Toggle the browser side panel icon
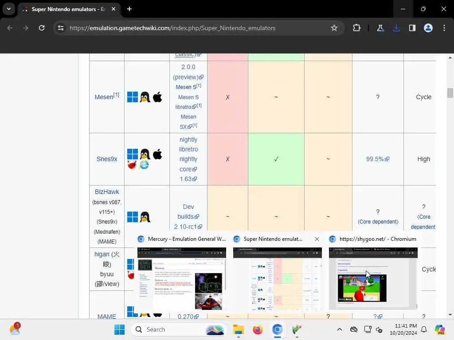Image resolution: width=454 pixels, height=340 pixels. [412, 28]
